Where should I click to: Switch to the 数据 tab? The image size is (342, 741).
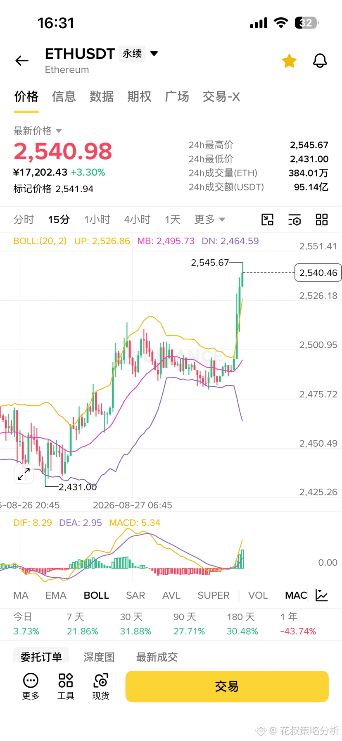click(102, 96)
